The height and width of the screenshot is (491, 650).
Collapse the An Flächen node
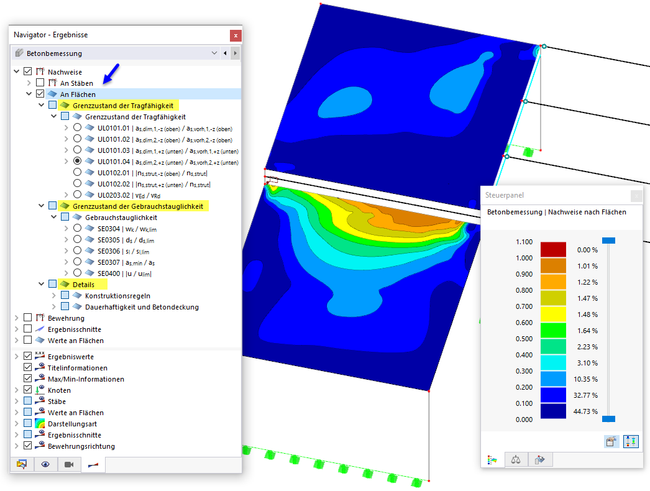pyautogui.click(x=29, y=94)
